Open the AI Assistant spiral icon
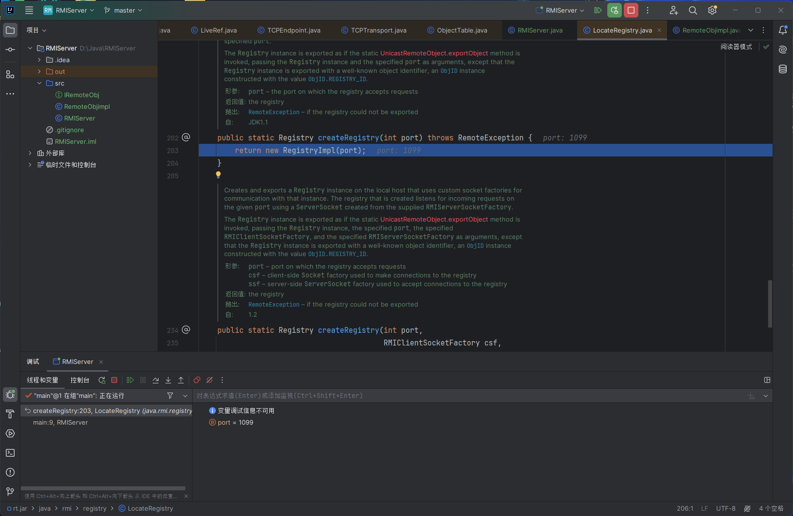This screenshot has height=516, width=793. [x=783, y=50]
